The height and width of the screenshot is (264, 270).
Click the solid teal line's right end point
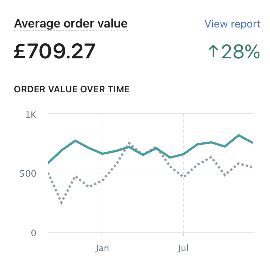pyautogui.click(x=252, y=142)
